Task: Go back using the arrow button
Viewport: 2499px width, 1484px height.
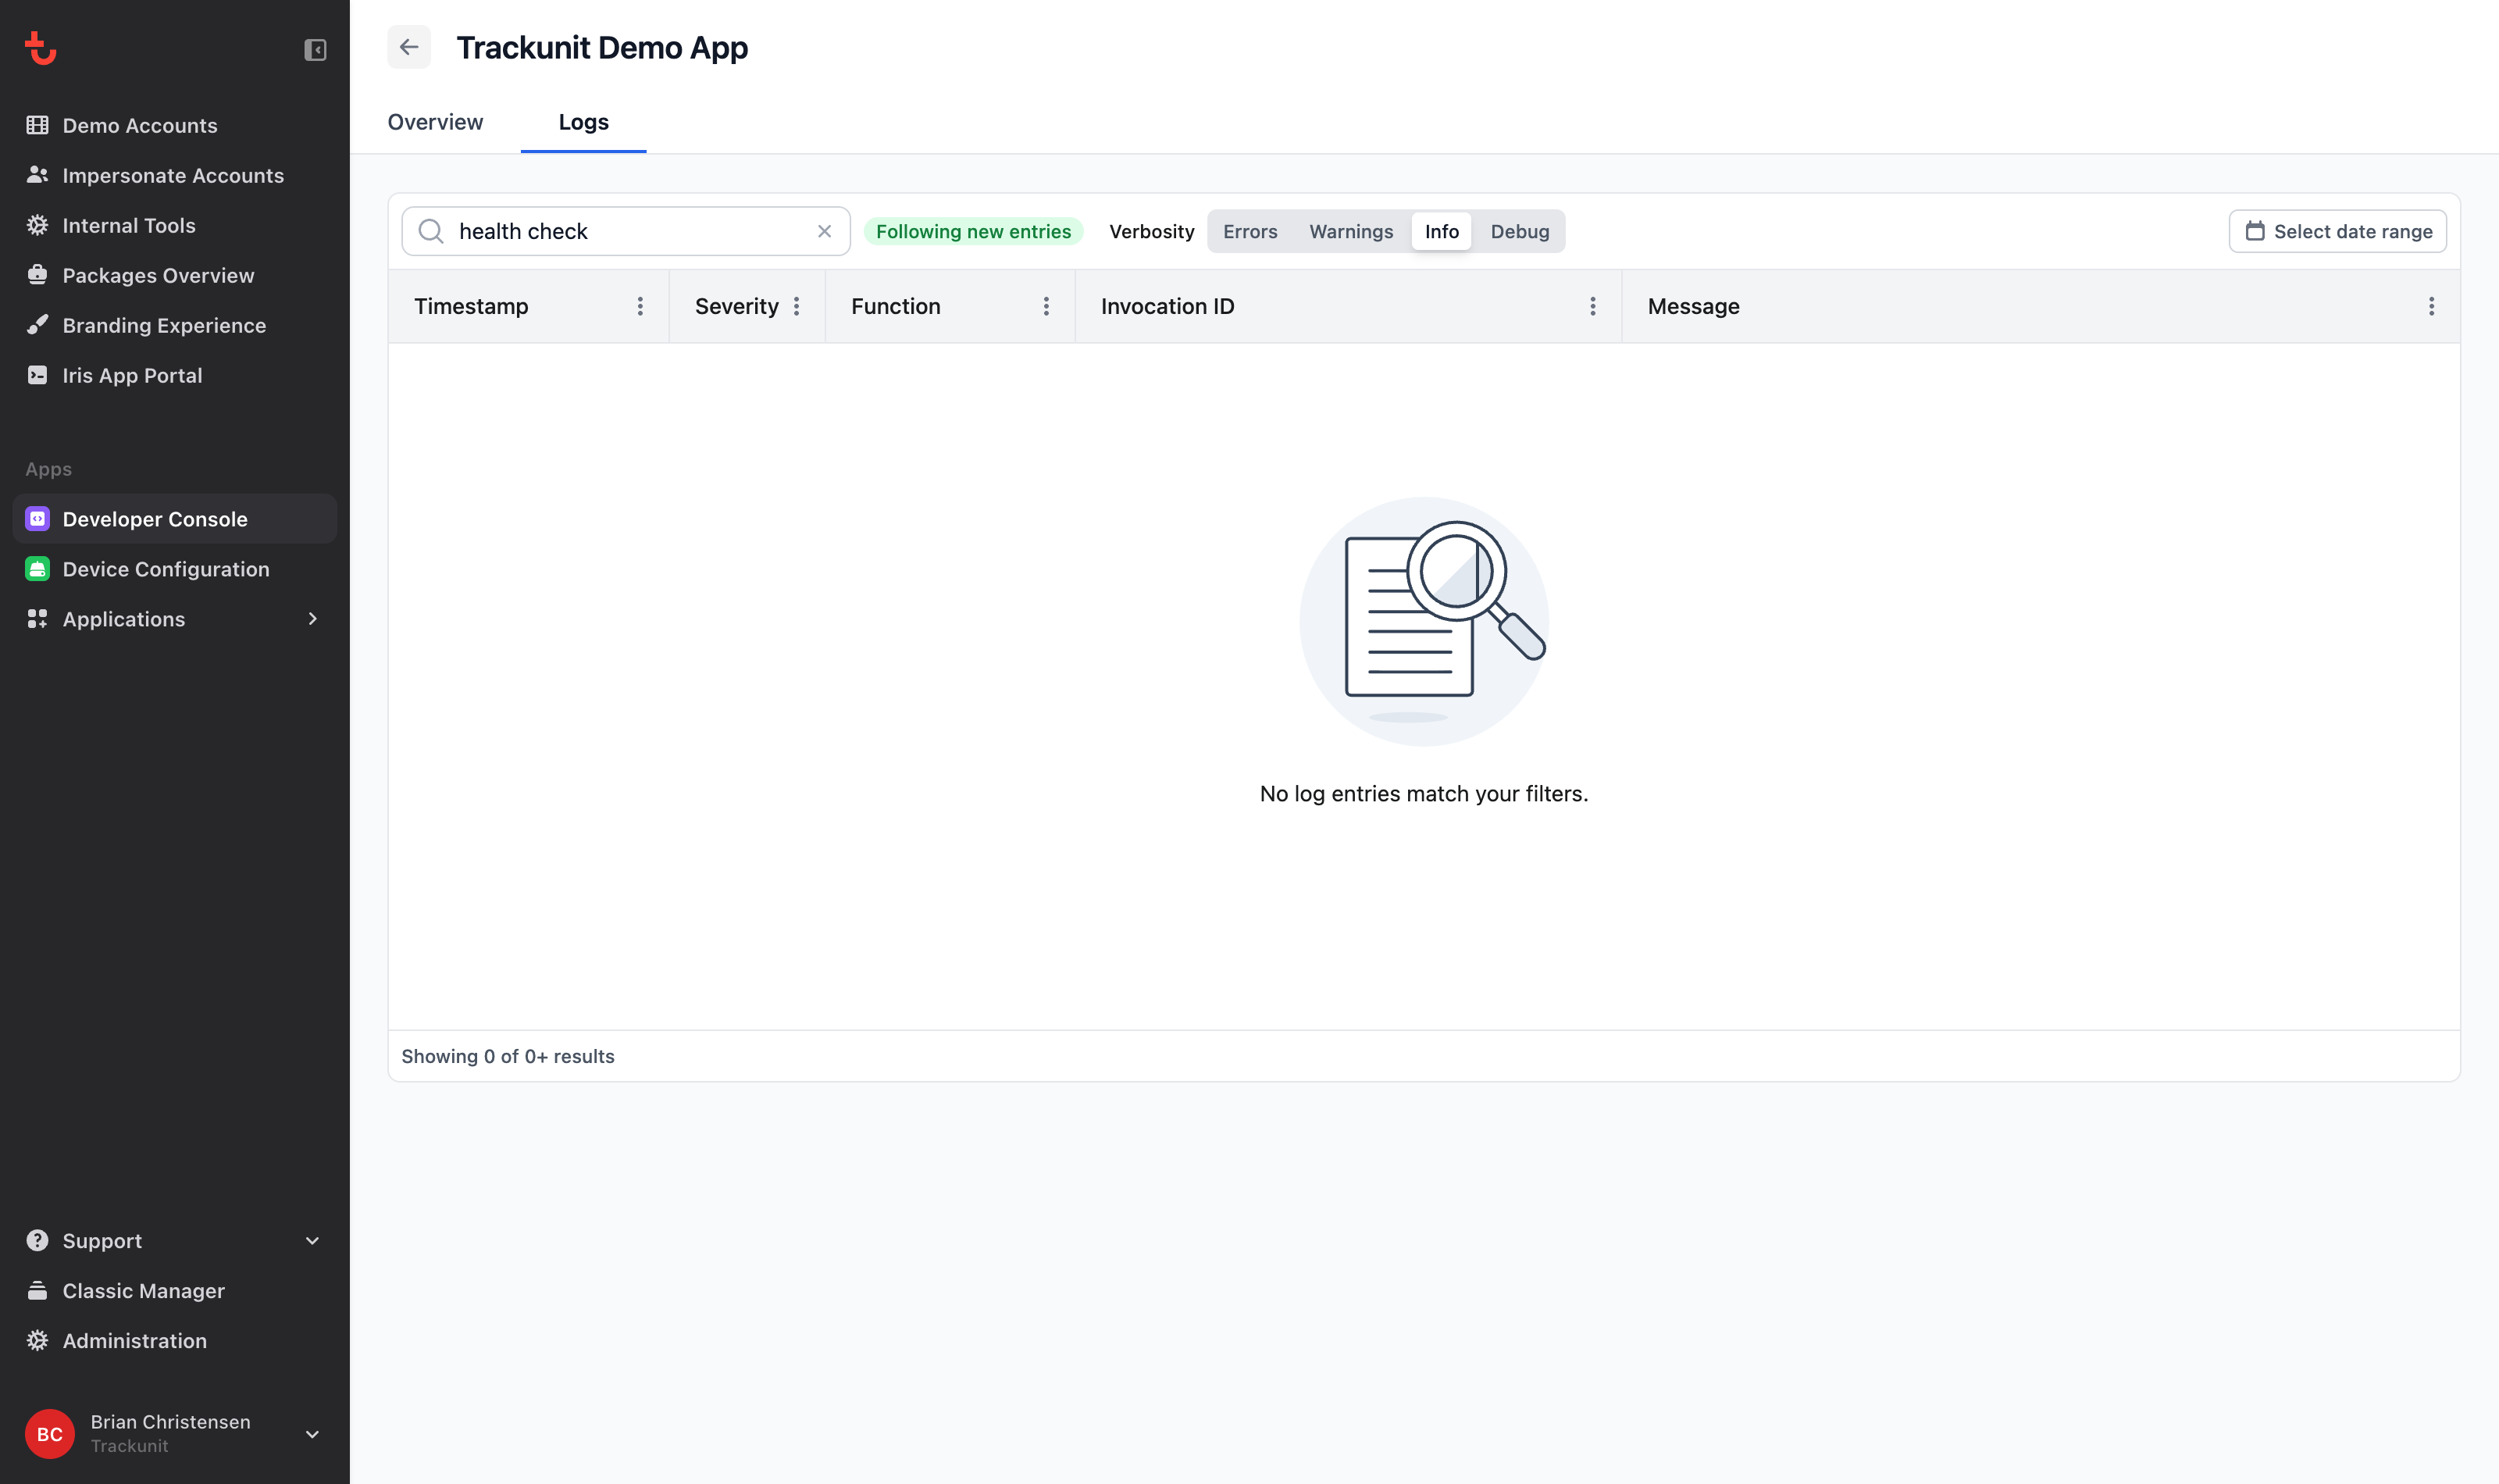Action: tap(409, 47)
